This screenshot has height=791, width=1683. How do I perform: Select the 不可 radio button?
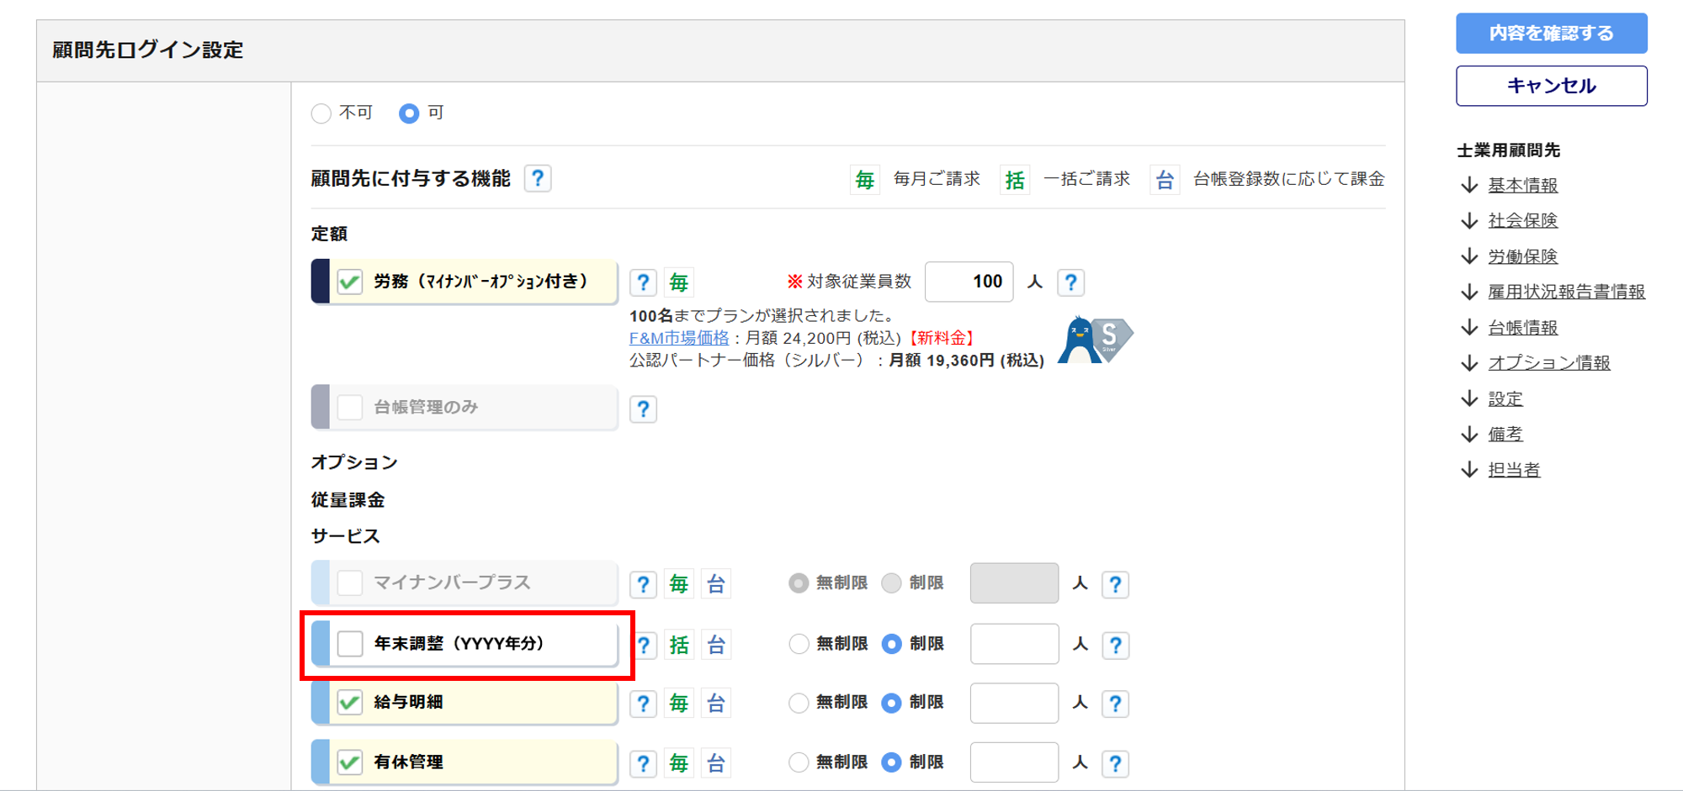(321, 113)
